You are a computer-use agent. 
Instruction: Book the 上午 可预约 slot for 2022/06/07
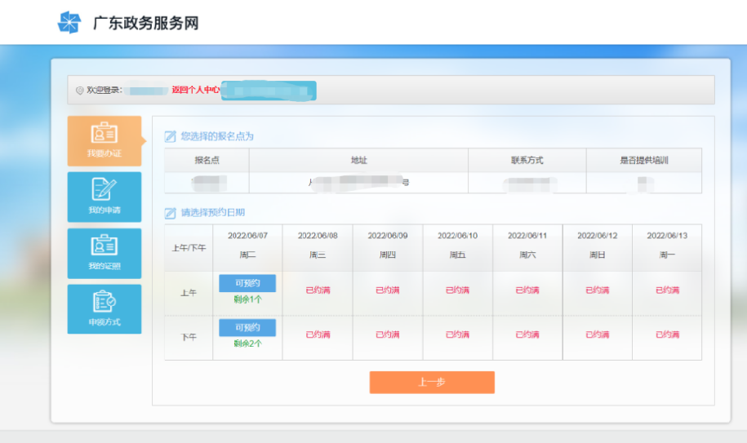coord(247,283)
